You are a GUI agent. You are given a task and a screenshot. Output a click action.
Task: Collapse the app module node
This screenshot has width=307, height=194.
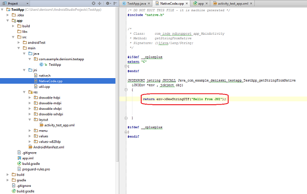click(x=8, y=20)
